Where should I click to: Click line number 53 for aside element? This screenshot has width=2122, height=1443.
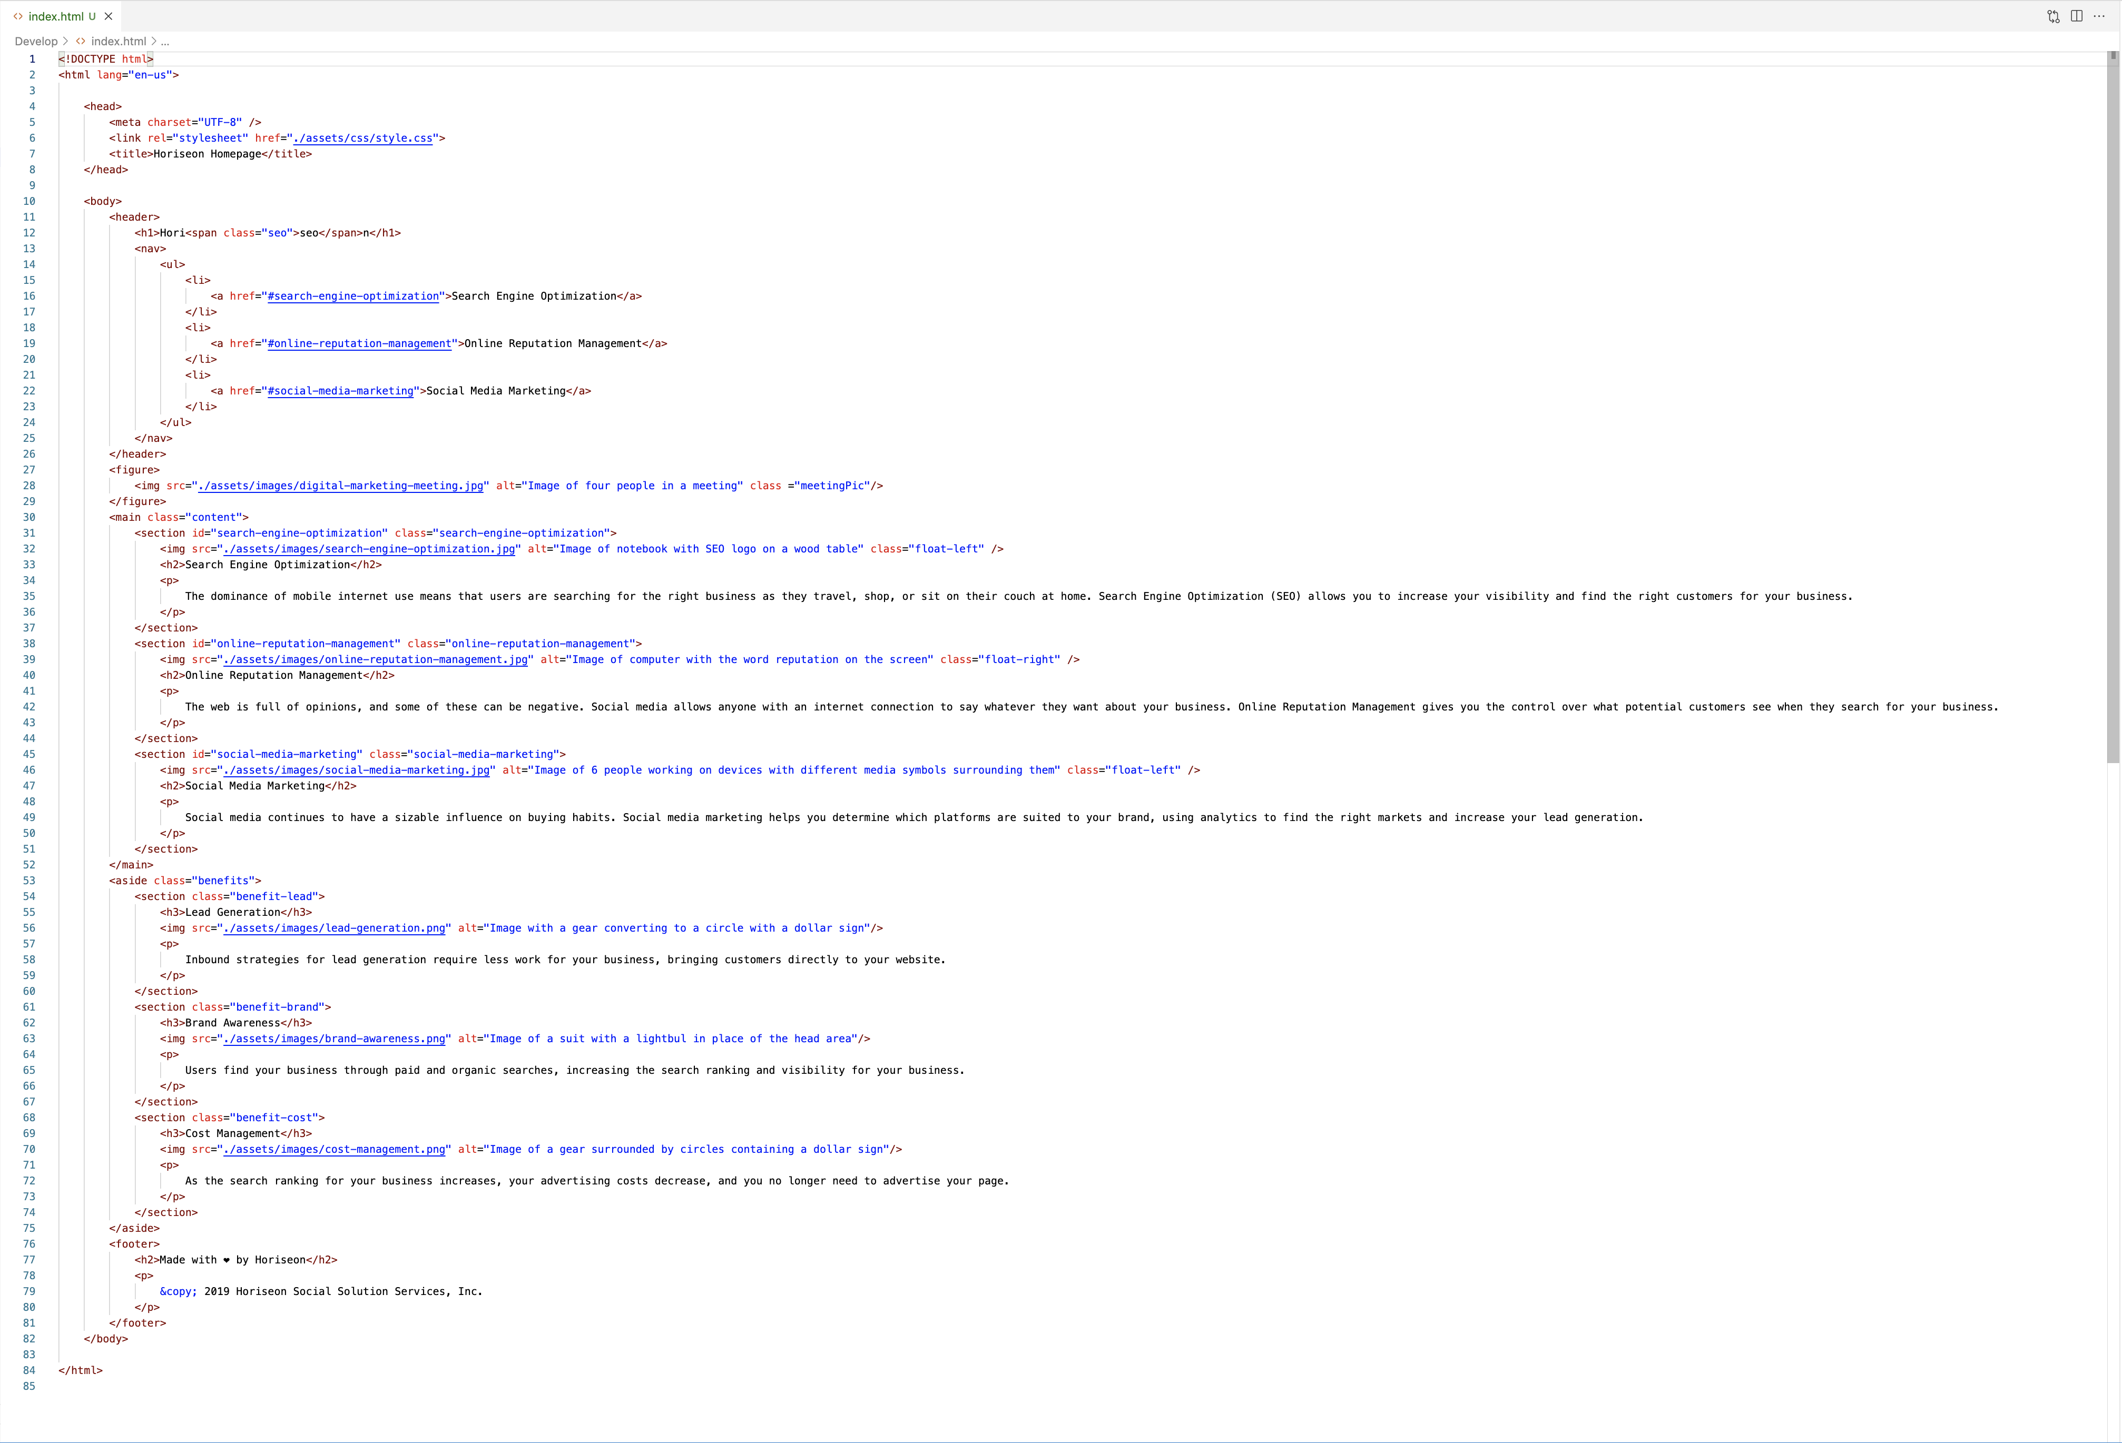tap(29, 881)
